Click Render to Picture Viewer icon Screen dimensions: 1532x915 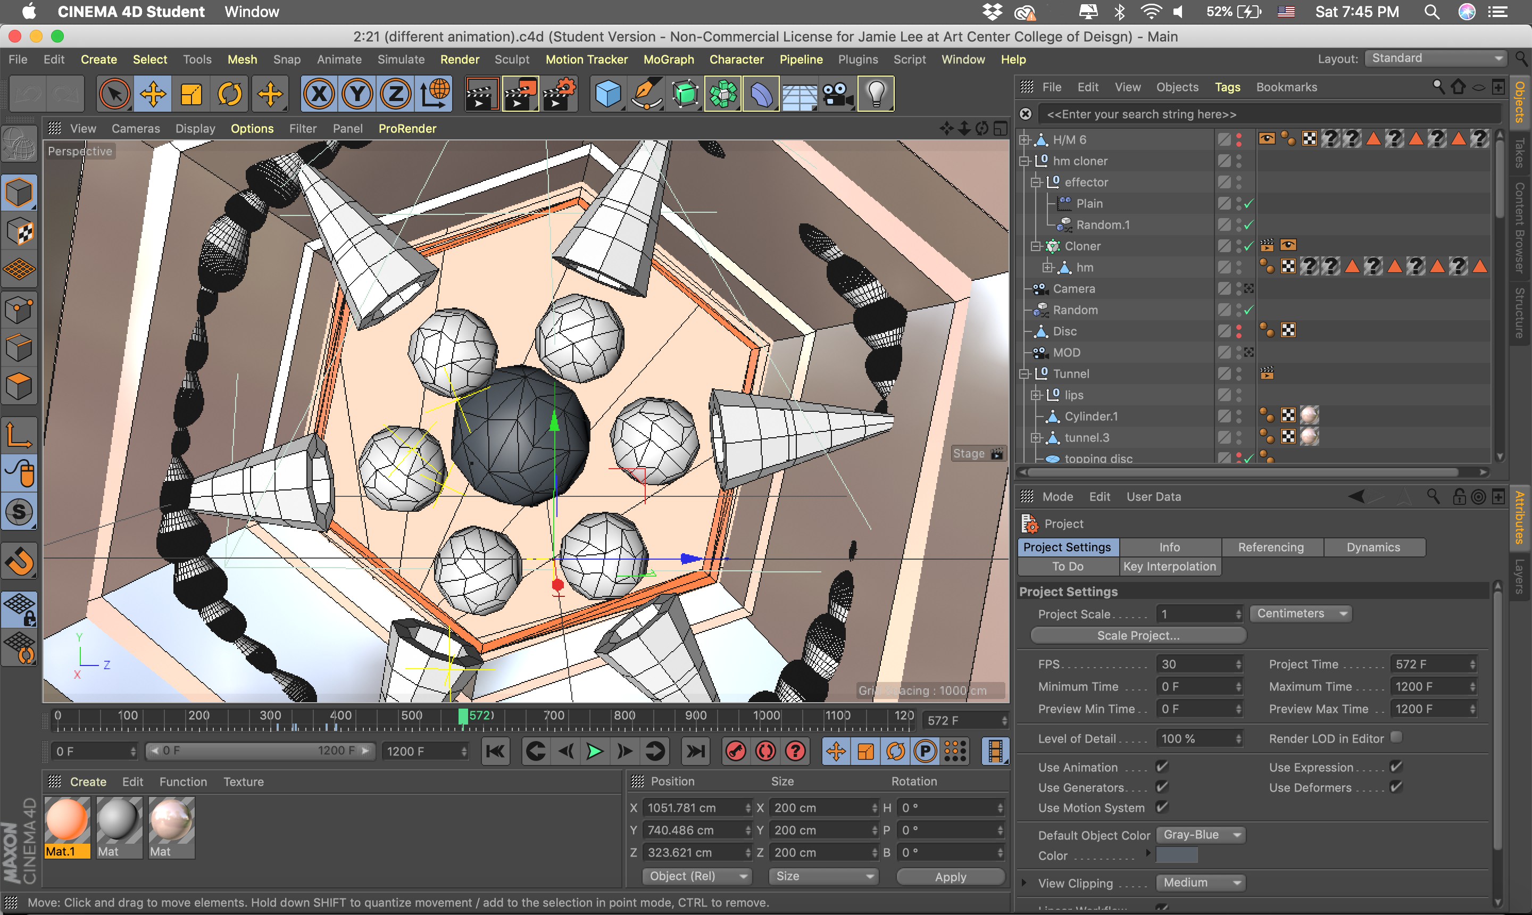[520, 94]
